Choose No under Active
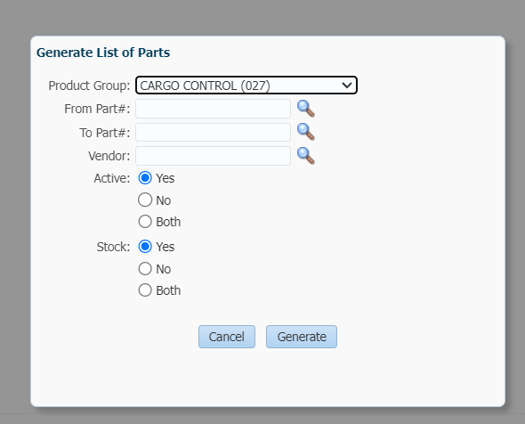 (x=145, y=200)
